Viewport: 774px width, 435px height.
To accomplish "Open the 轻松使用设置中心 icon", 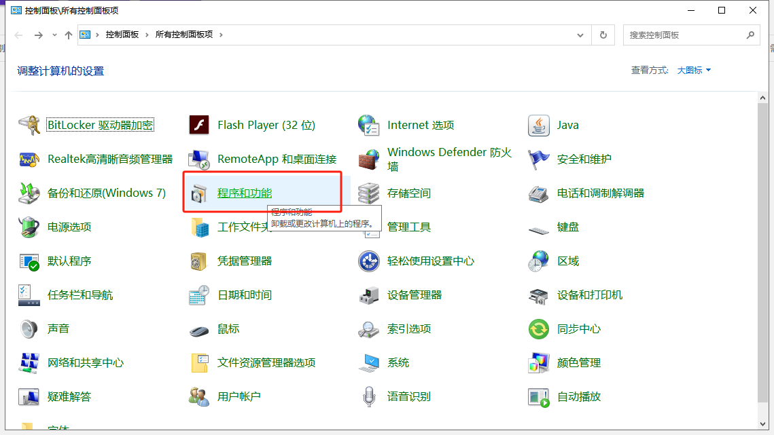I will click(369, 261).
